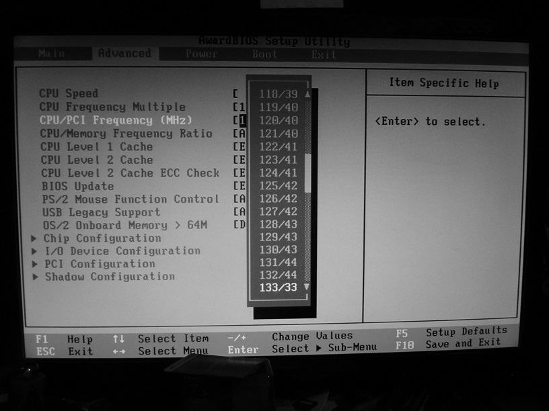The height and width of the screenshot is (411, 549).
Task: Click left-right arrows Select Menu icon
Action: (119, 351)
